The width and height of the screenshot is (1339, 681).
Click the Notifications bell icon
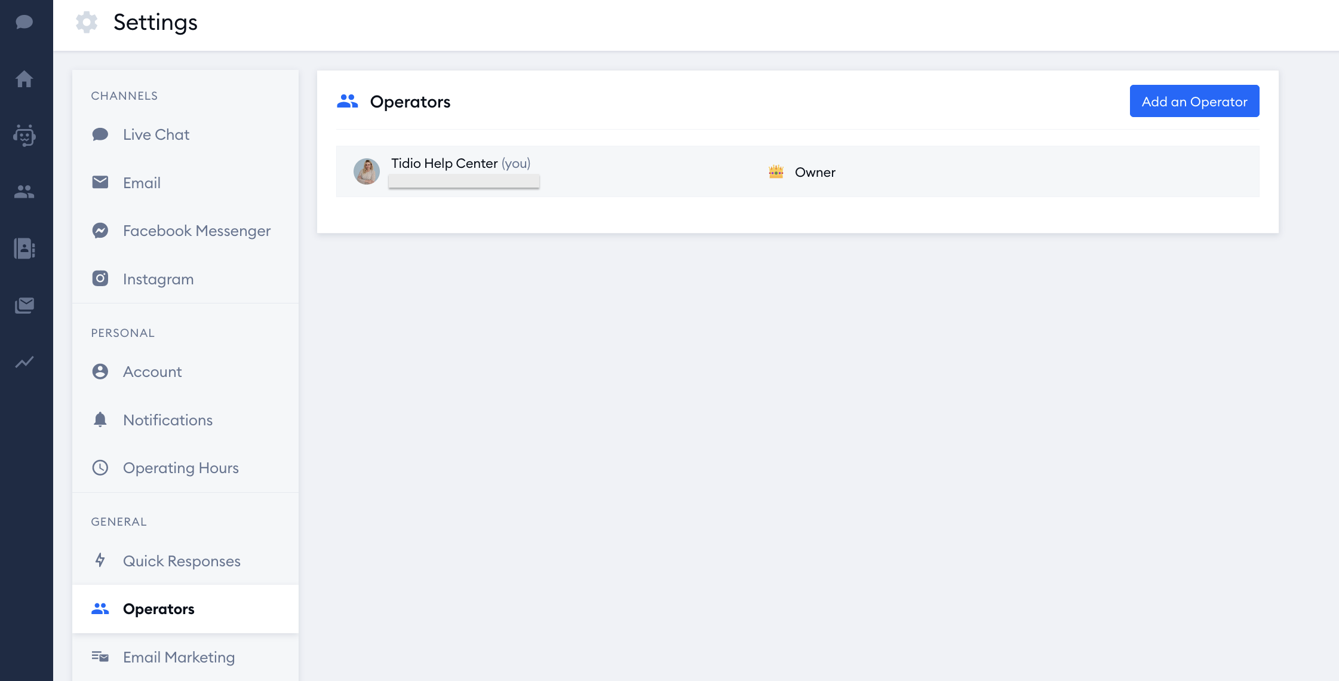[x=100, y=419]
